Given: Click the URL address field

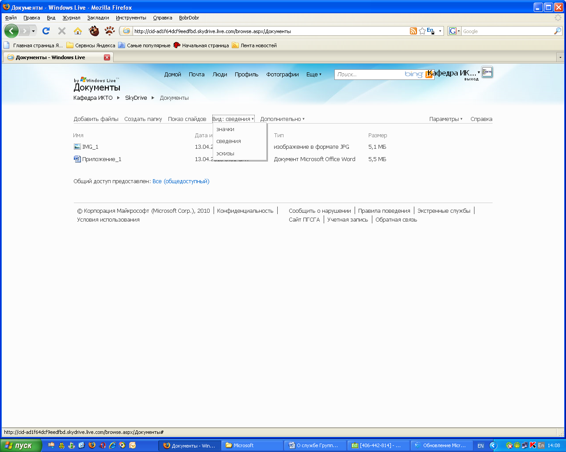Looking at the screenshot, I should (271, 31).
